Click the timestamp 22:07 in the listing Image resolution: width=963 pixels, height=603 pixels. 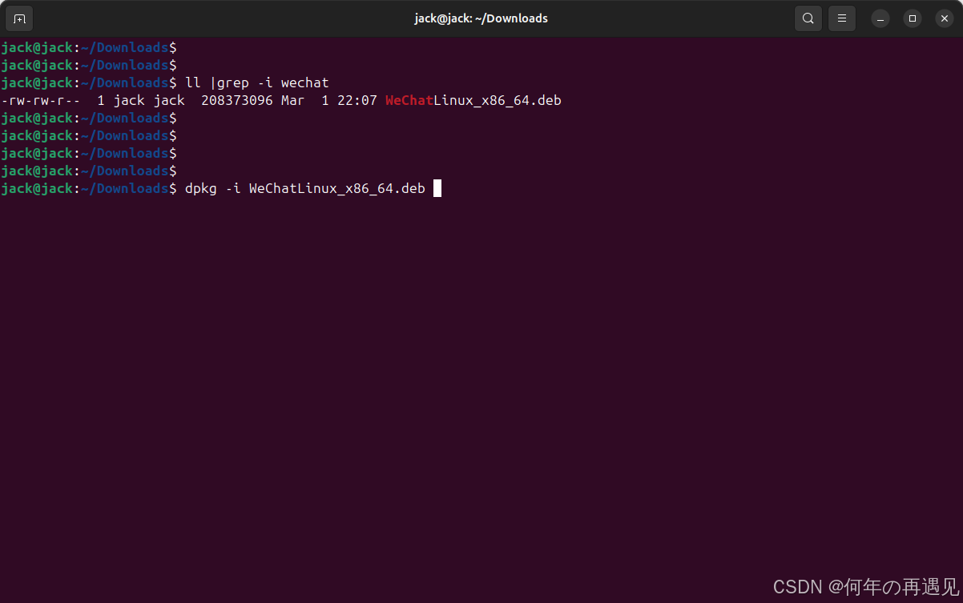(357, 101)
